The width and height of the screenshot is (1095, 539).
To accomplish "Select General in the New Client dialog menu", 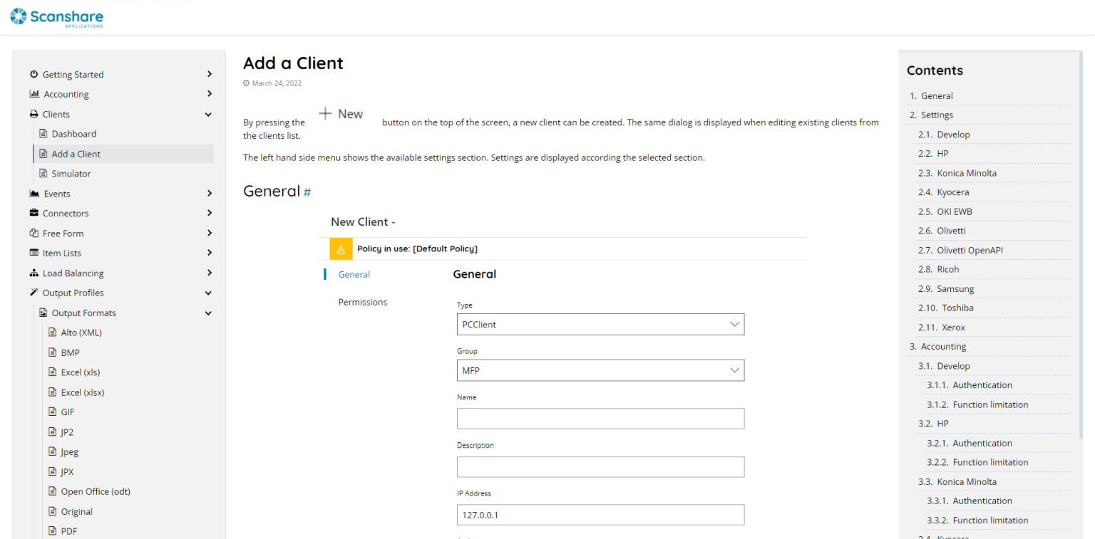I will pyautogui.click(x=354, y=274).
